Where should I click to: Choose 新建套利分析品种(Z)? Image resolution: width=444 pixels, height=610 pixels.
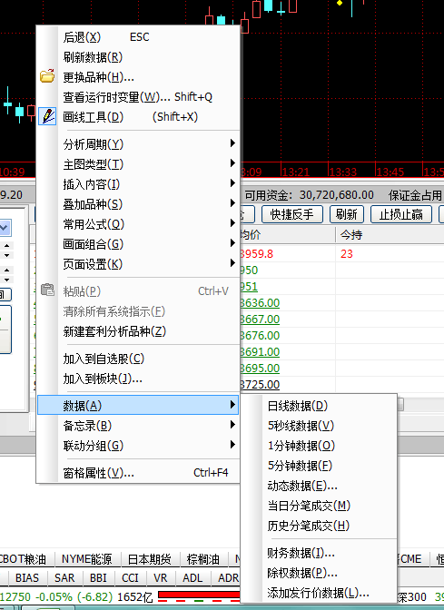(138, 331)
